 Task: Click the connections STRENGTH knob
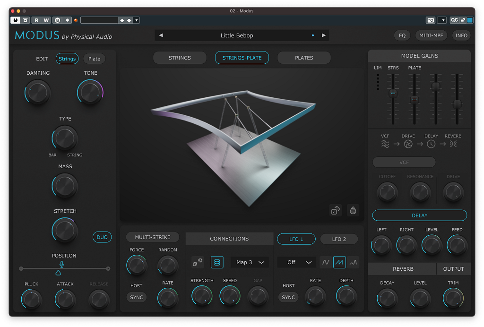tap(202, 296)
